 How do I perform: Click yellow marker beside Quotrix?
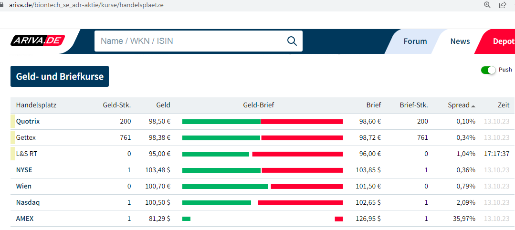(13, 122)
